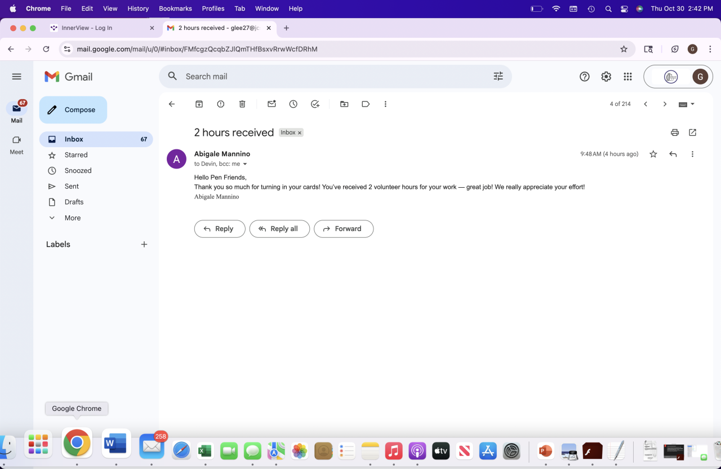The width and height of the screenshot is (721, 469).
Task: Open the History menu
Action: (138, 8)
